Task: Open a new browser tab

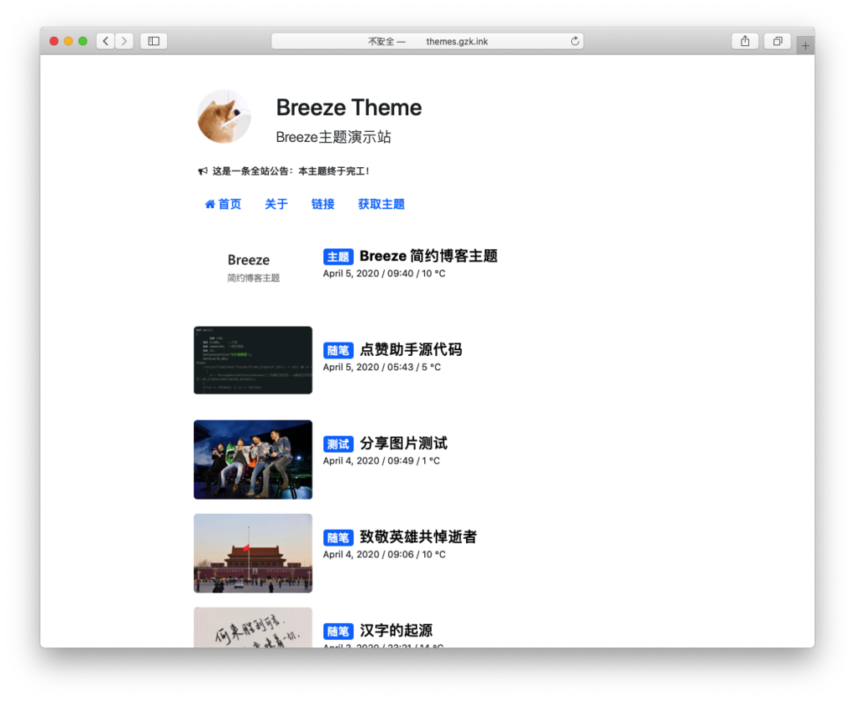Action: (804, 46)
